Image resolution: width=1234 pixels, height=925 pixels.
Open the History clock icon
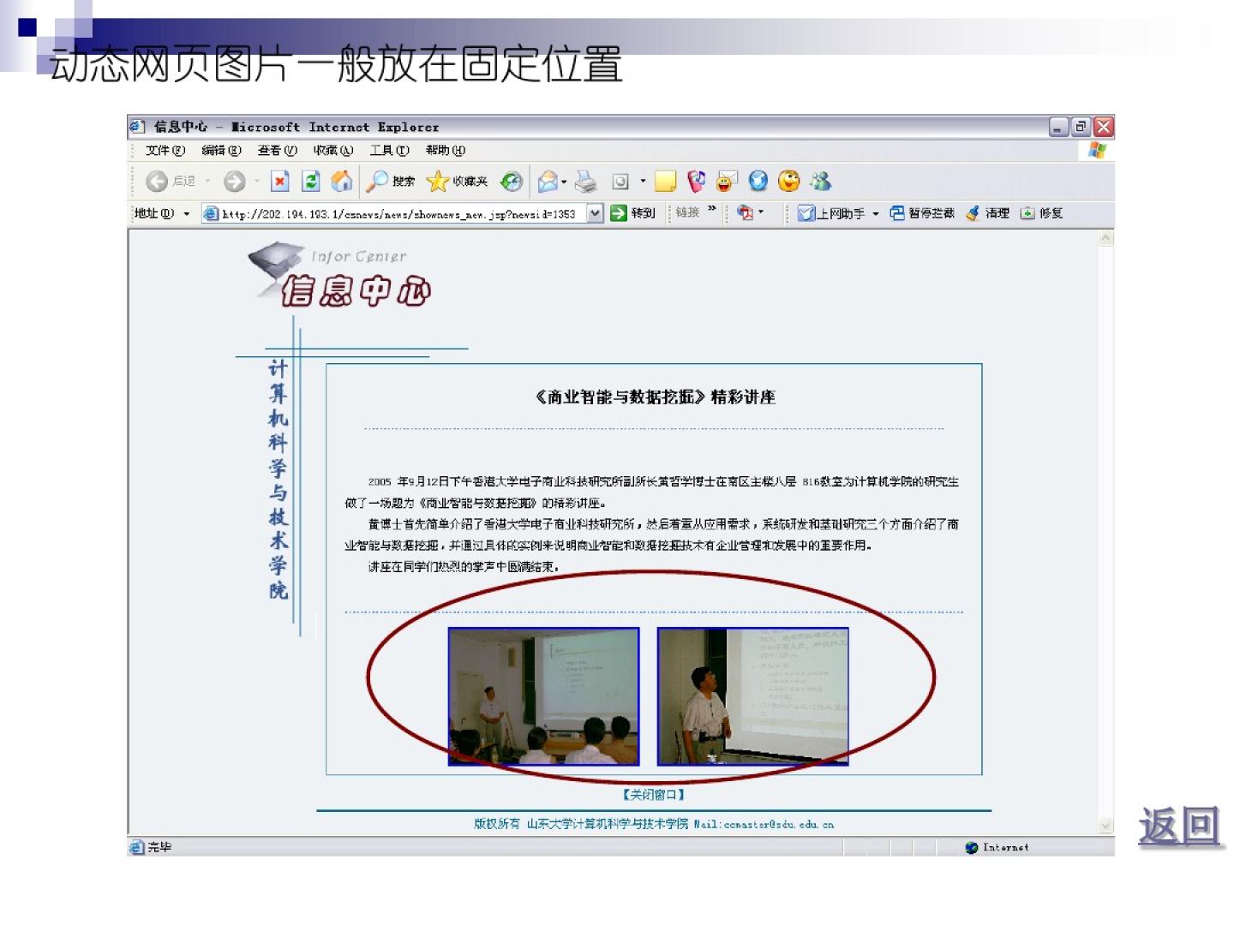(512, 182)
